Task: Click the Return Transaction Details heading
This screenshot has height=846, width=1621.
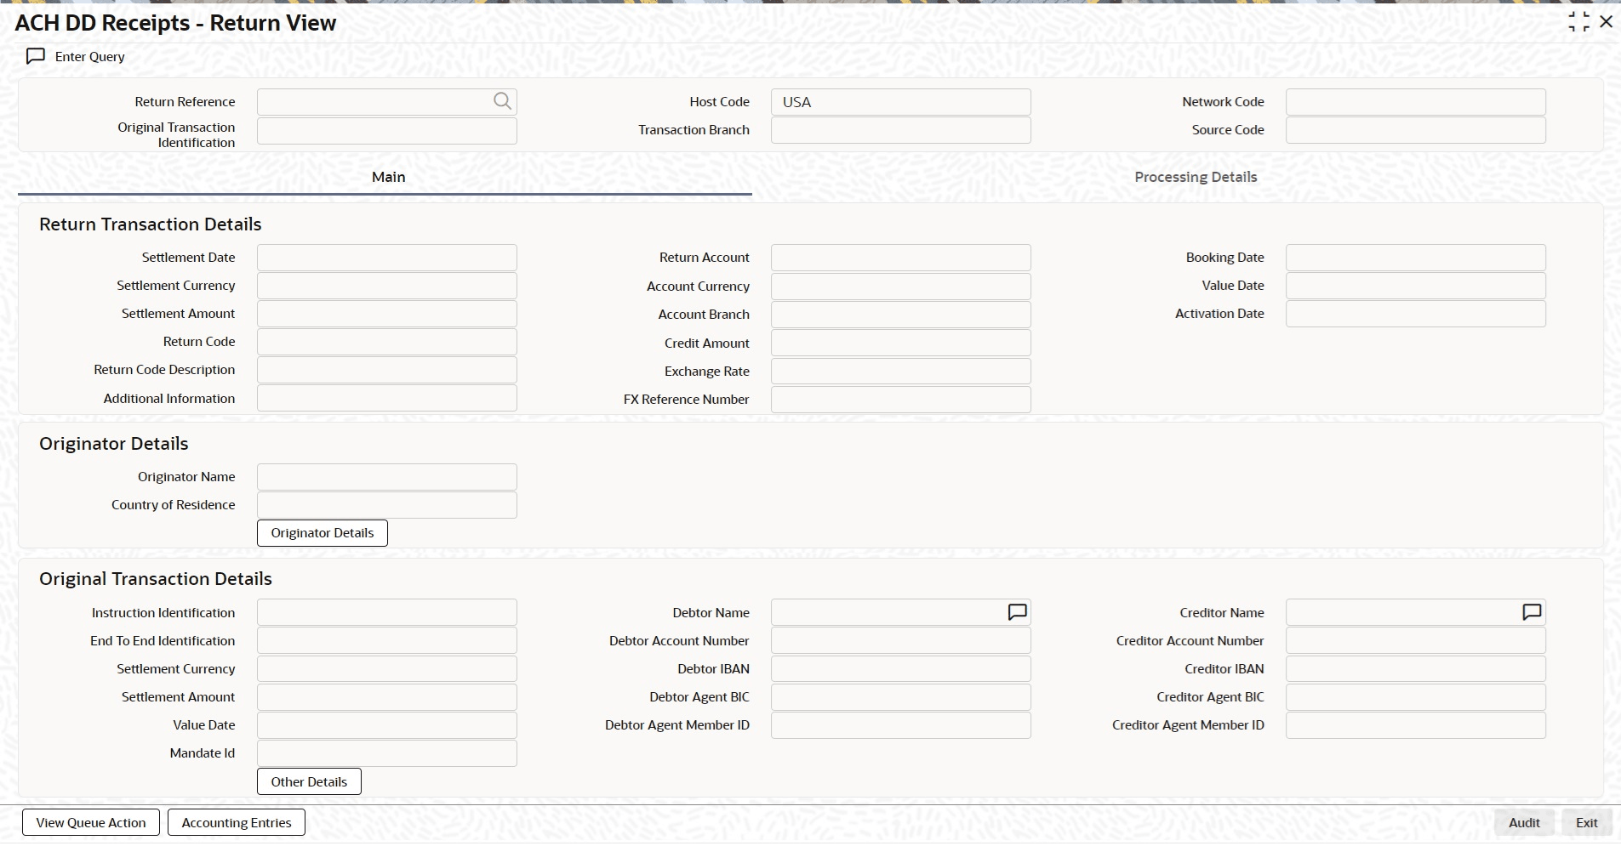Action: tap(151, 224)
